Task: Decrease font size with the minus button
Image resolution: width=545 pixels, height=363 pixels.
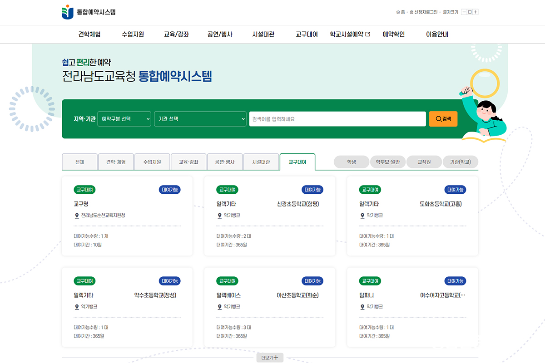Action: 464,12
